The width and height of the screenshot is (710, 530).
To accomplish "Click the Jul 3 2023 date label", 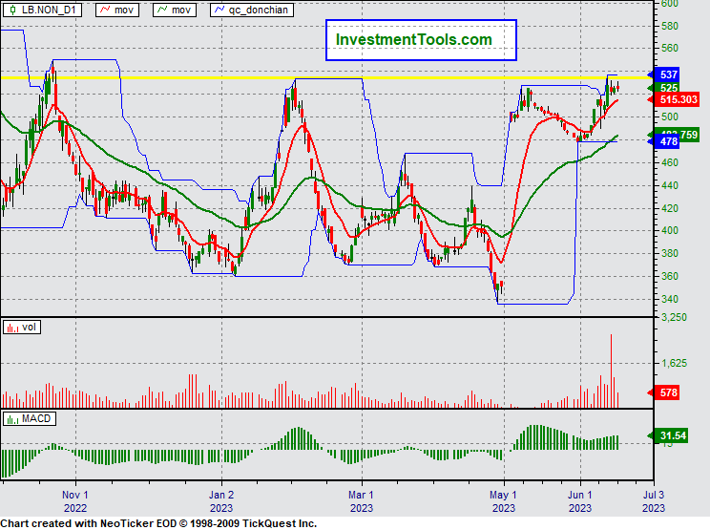I will click(x=654, y=501).
